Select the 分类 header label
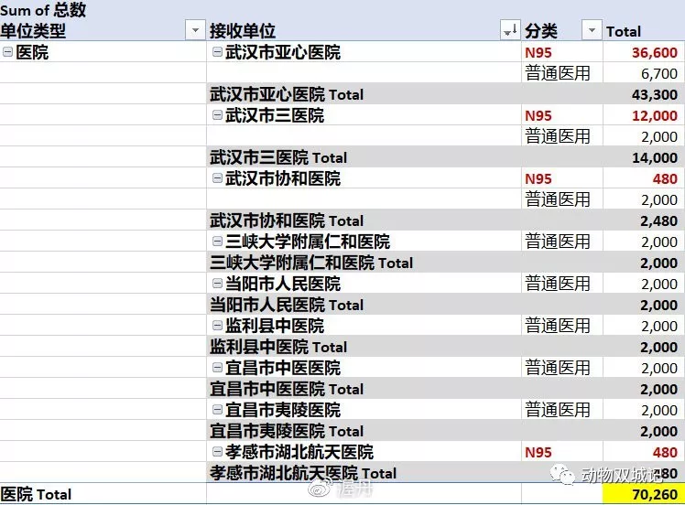 [541, 31]
